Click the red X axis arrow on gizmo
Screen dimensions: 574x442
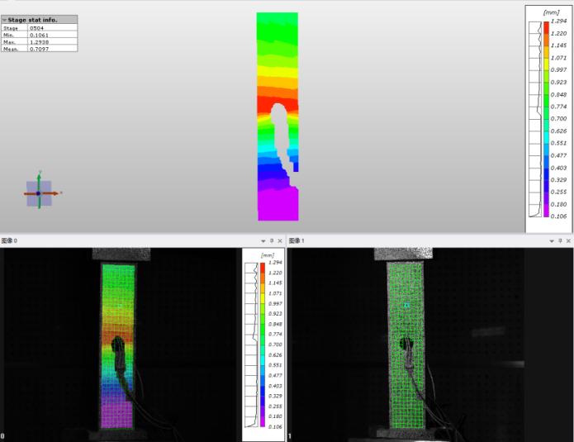[x=54, y=193]
